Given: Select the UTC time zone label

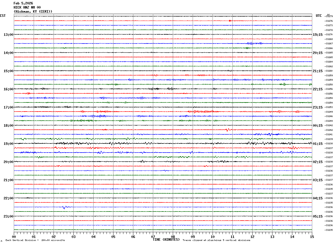Looking at the screenshot, I should (x=319, y=16).
